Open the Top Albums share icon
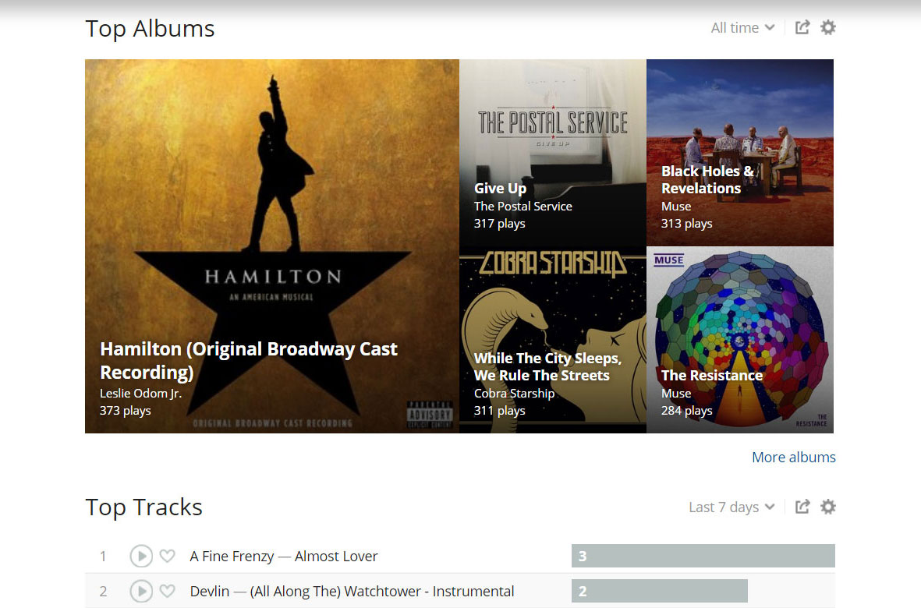 802,28
